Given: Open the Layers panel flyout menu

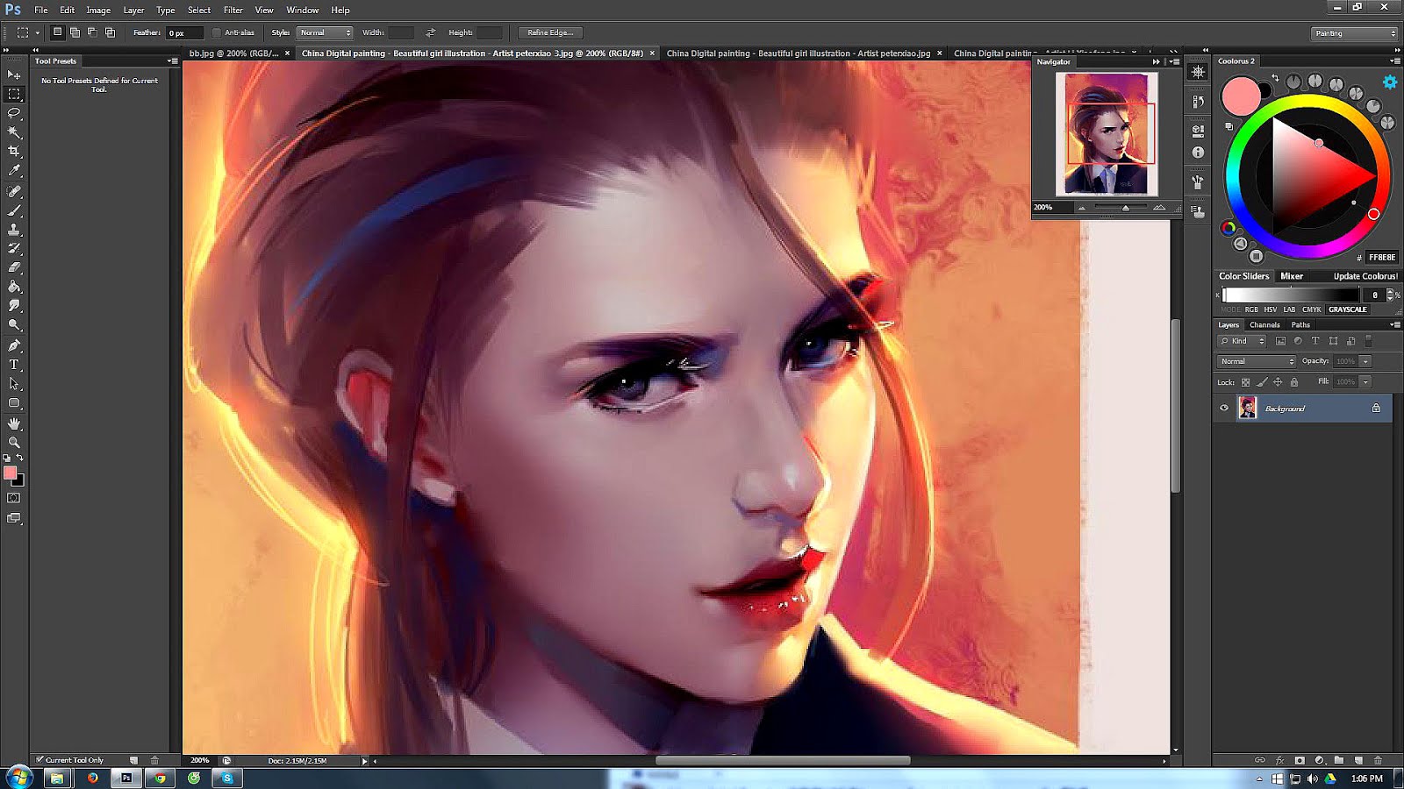Looking at the screenshot, I should click(x=1395, y=324).
